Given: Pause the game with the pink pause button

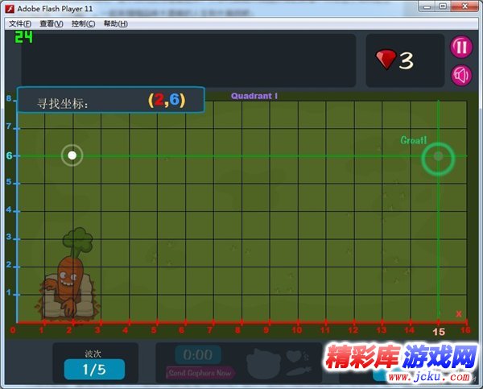Looking at the screenshot, I should pyautogui.click(x=460, y=47).
